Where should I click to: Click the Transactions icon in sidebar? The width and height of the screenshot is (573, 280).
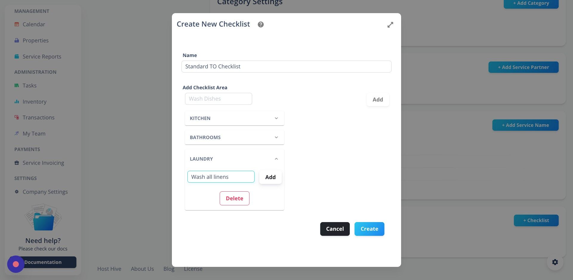click(17, 117)
